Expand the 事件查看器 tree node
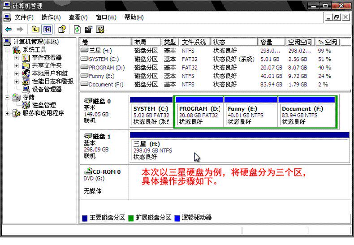Screen dimensions: 354x245 tap(17, 58)
